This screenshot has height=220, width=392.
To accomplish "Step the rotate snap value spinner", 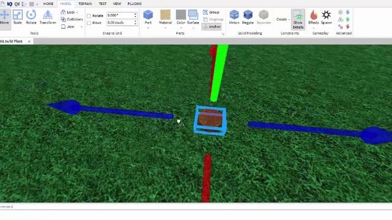I will pos(135,15).
